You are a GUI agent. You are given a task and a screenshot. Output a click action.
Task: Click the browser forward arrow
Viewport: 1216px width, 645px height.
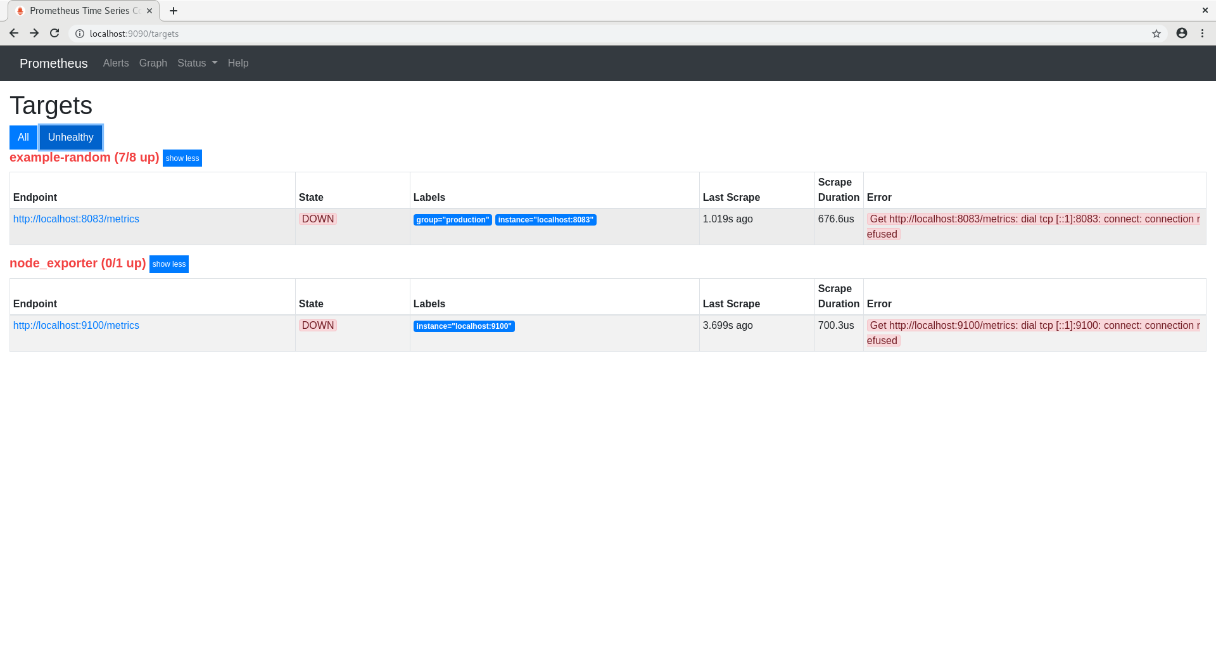click(34, 34)
